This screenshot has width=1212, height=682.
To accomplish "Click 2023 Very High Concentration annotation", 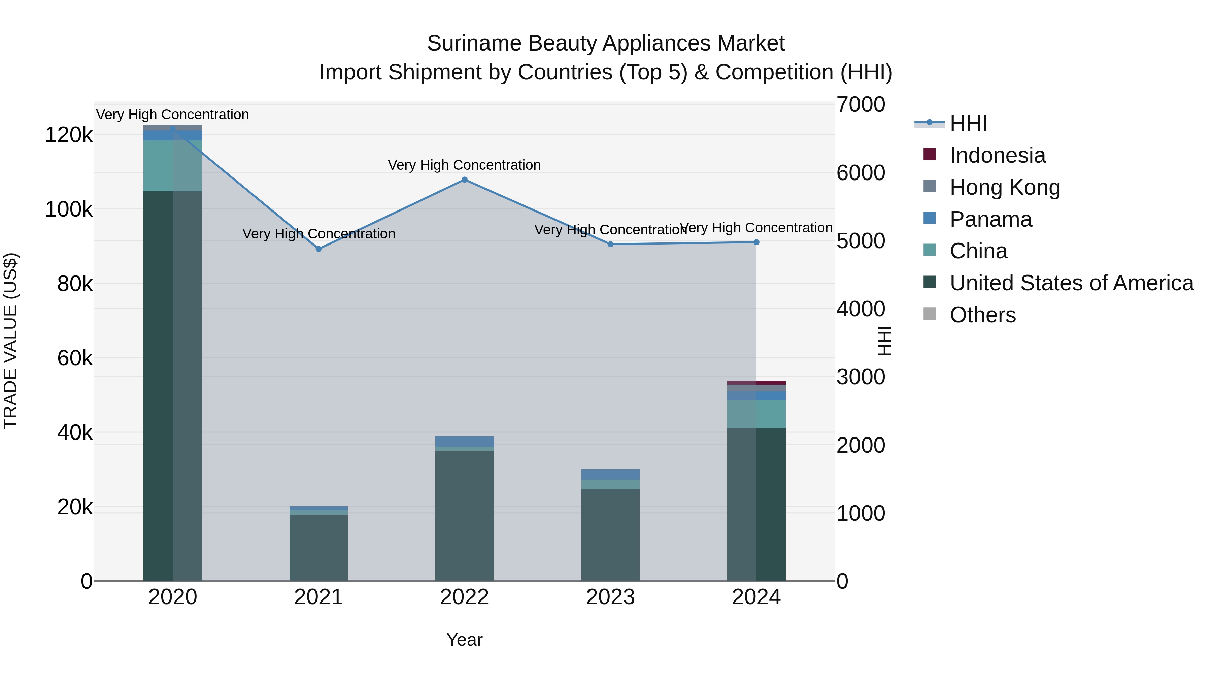I will 610,230.
